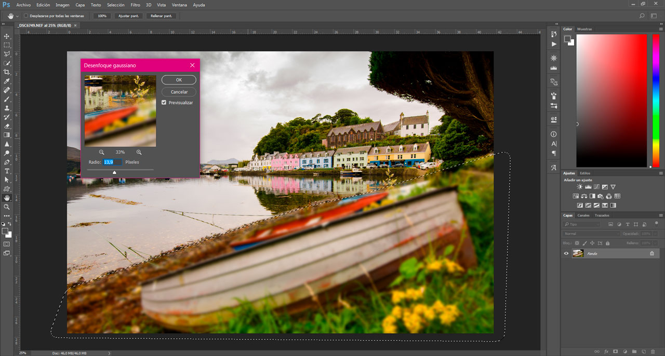Select the Eraser tool
The image size is (665, 356).
pos(7,126)
